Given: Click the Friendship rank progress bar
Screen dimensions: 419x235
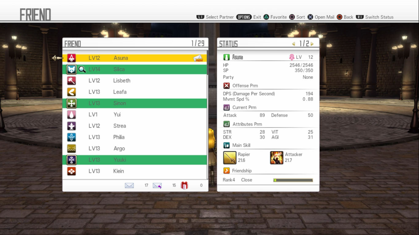Looking at the screenshot, I should click(293, 180).
